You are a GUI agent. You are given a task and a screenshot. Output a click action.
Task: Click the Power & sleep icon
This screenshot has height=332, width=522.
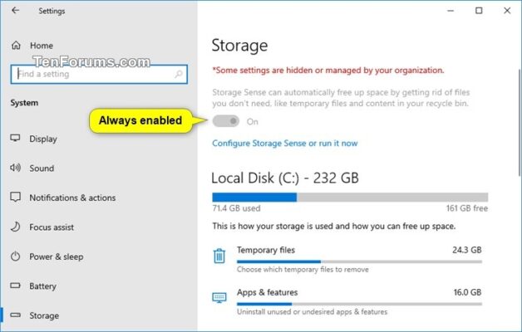[16, 257]
